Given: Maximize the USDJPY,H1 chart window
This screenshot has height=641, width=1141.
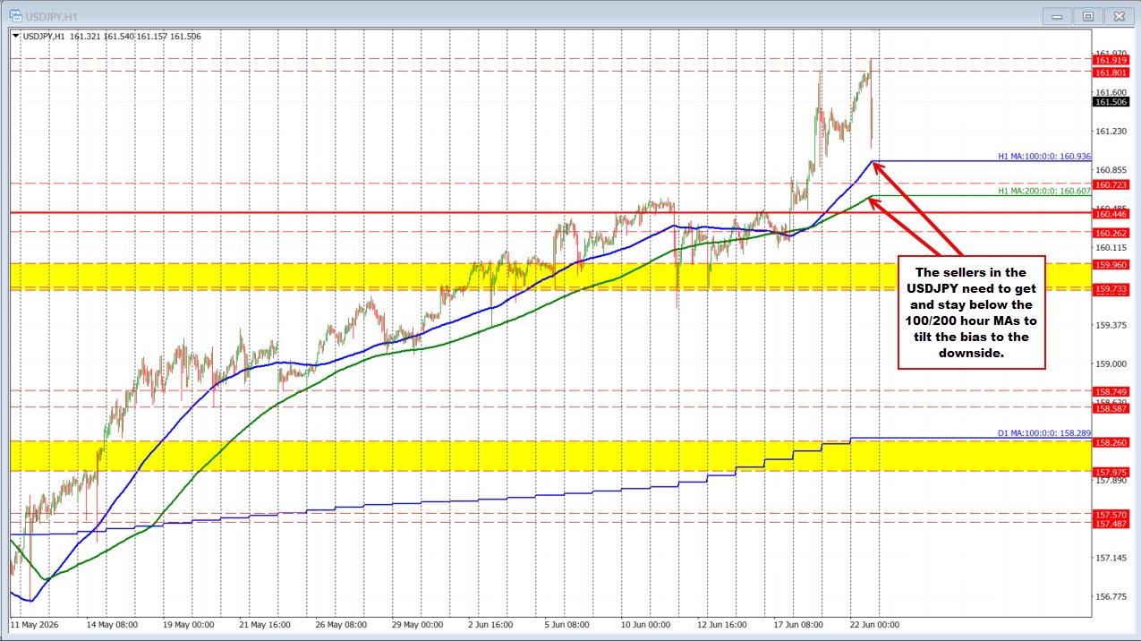Looking at the screenshot, I should pyautogui.click(x=1088, y=15).
